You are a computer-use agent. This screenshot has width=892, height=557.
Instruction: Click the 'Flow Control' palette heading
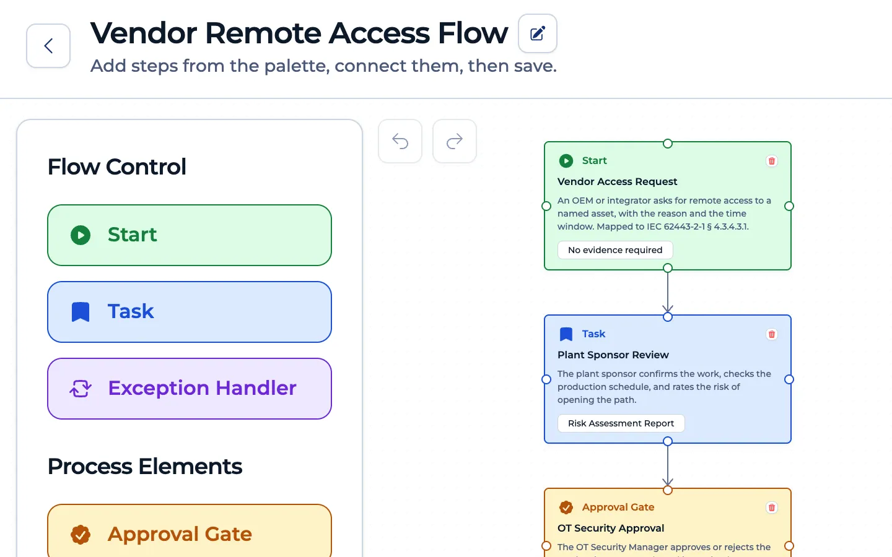click(x=117, y=166)
